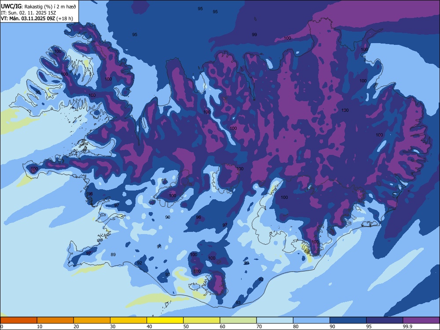Click the pale blue 70–80 legend swatch

(275, 320)
